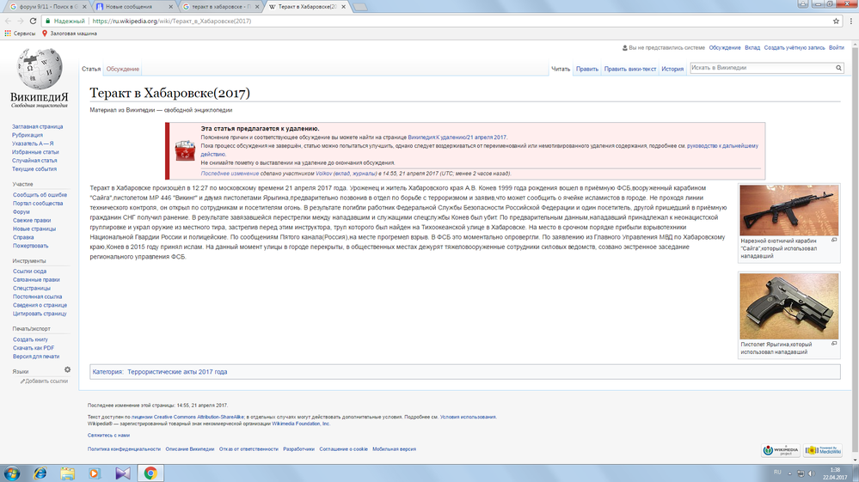Enlarge the Ярыгина pistol image icon
This screenshot has width=859, height=482.
pyautogui.click(x=834, y=344)
